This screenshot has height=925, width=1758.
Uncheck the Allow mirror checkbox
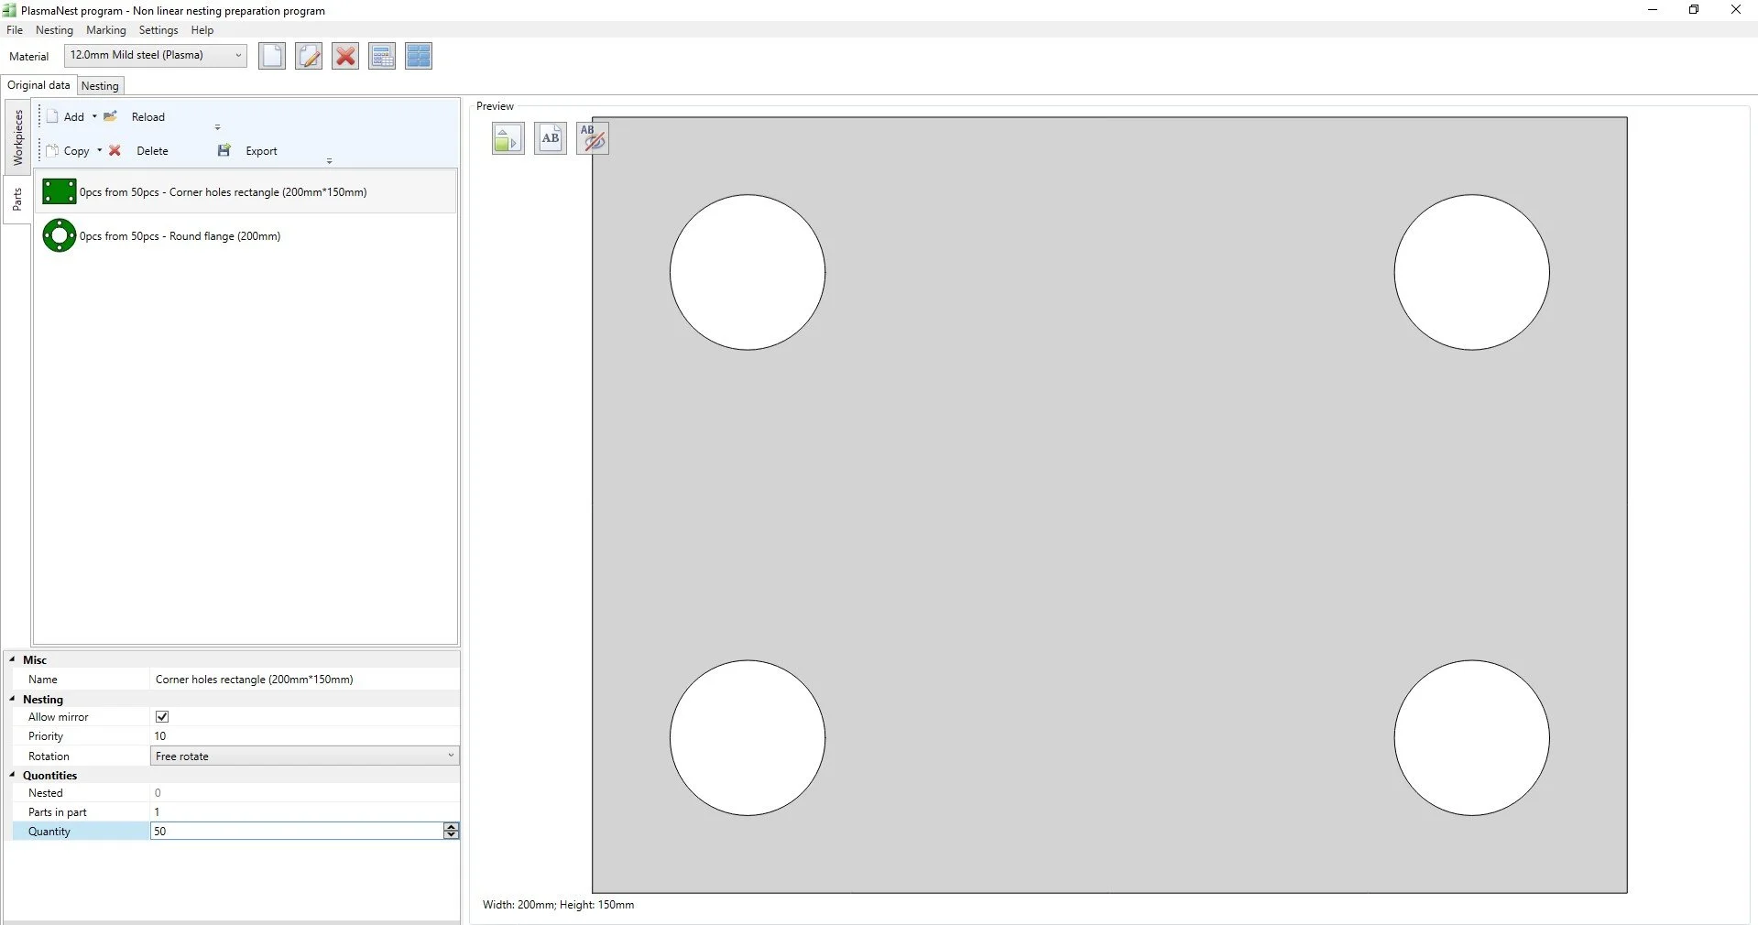(162, 717)
